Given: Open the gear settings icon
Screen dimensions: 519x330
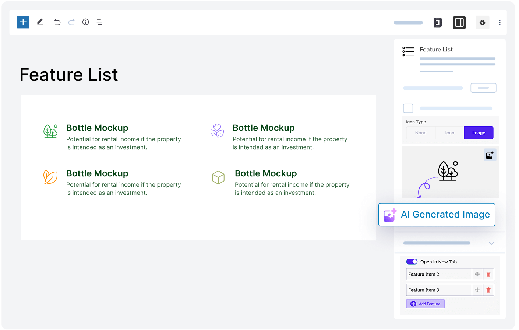Looking at the screenshot, I should 482,23.
